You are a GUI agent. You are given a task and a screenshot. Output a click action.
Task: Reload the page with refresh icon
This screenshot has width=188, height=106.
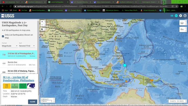tap(11, 6)
